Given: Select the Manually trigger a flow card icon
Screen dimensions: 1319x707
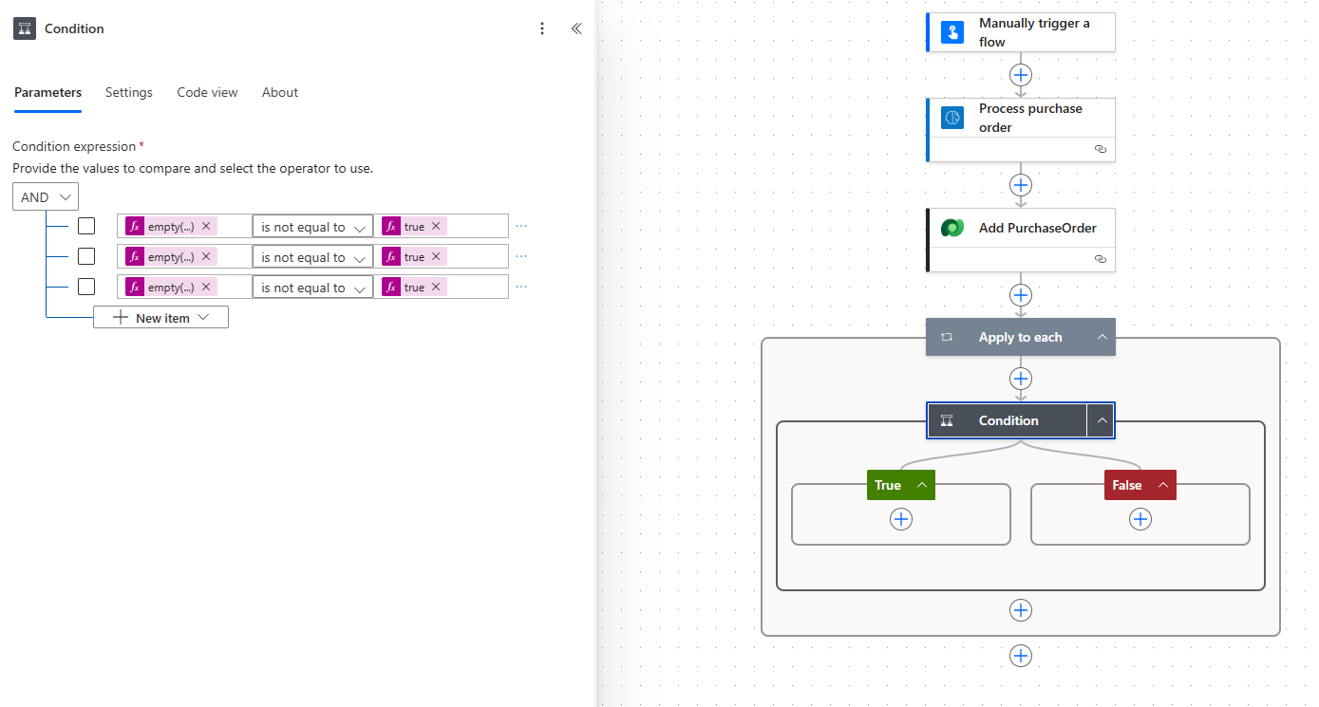Looking at the screenshot, I should click(952, 31).
